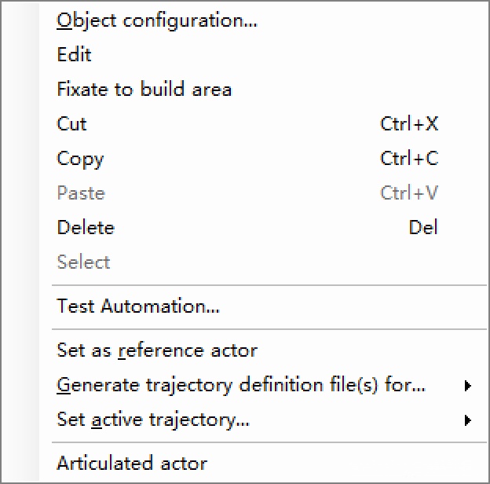This screenshot has height=484, width=490.
Task: Click the greyed-out Paste entry
Action: [81, 193]
